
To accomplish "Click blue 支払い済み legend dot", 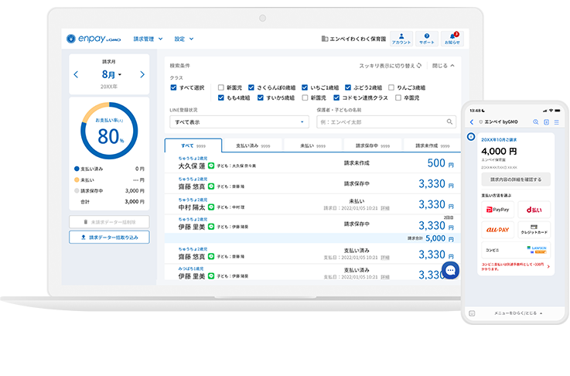I will coord(77,169).
